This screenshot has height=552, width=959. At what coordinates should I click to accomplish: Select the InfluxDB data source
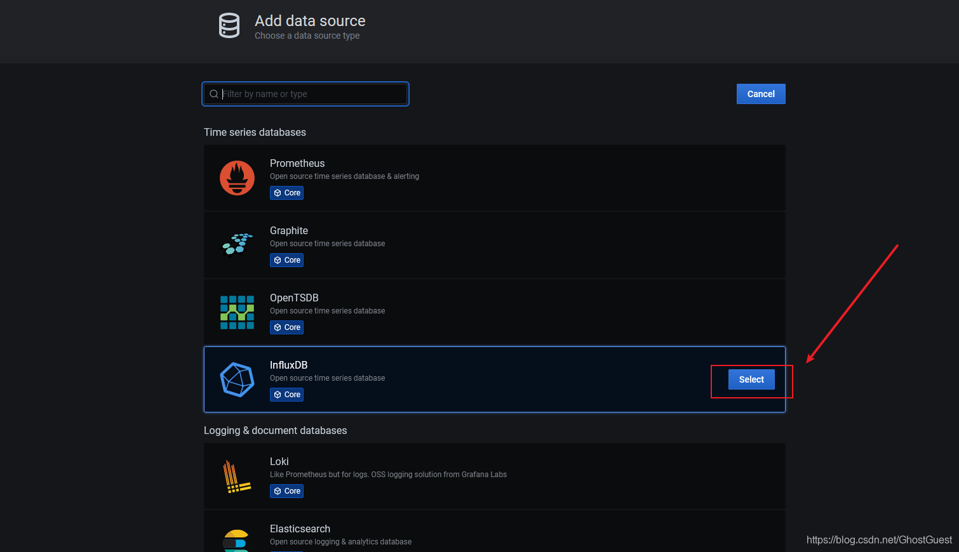751,379
